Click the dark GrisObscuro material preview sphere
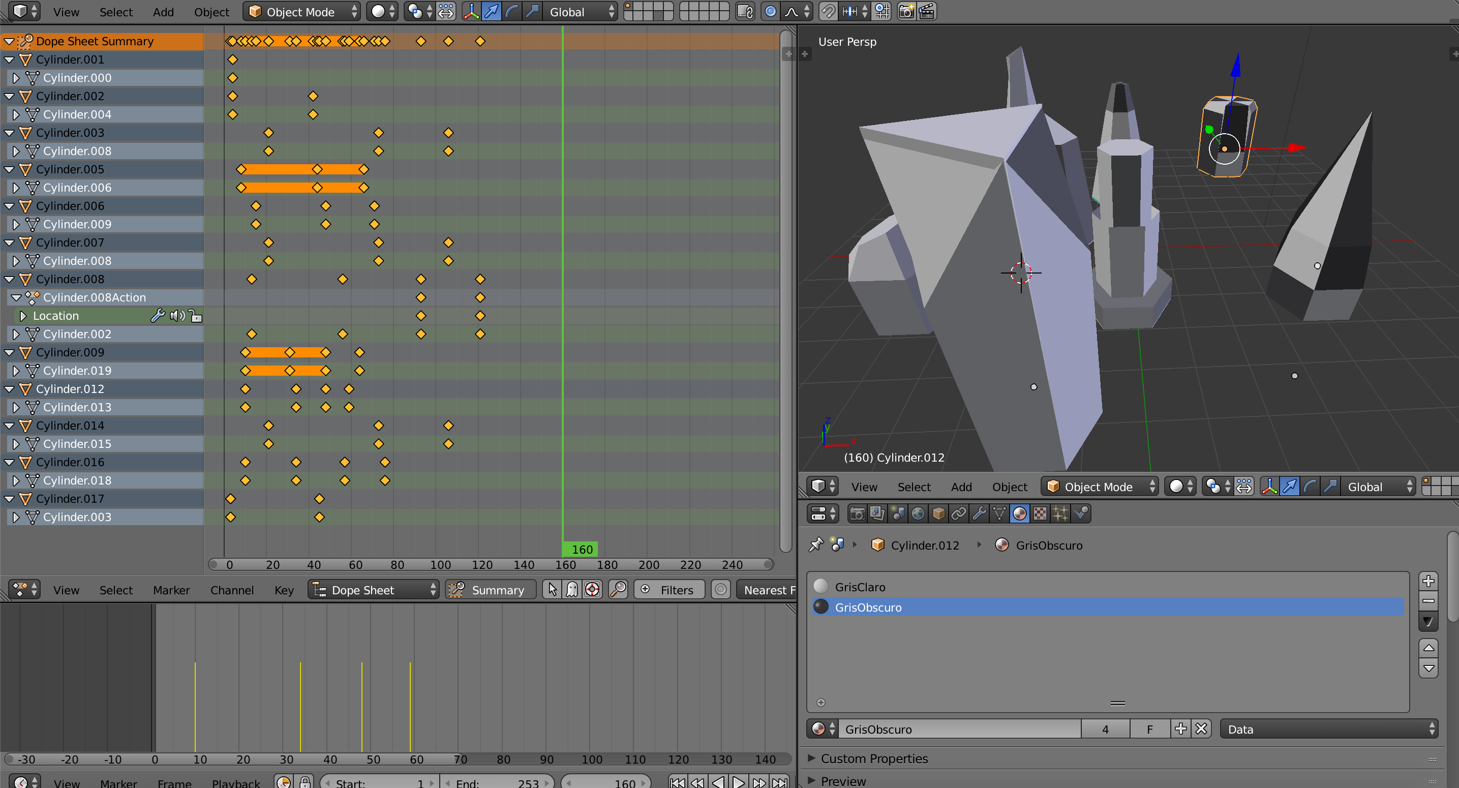1459x788 pixels. point(820,608)
